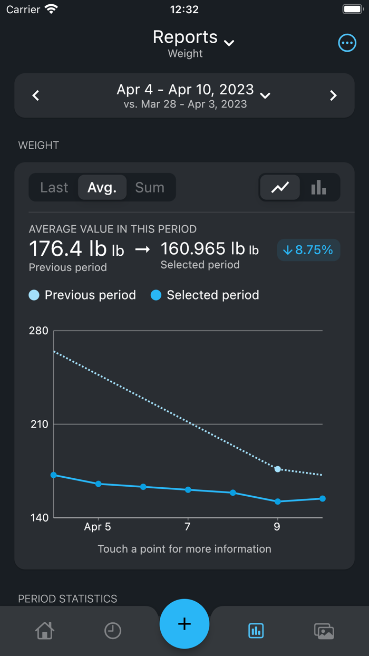Viewport: 369px width, 656px height.
Task: Toggle the Selected period legend
Action: (205, 295)
